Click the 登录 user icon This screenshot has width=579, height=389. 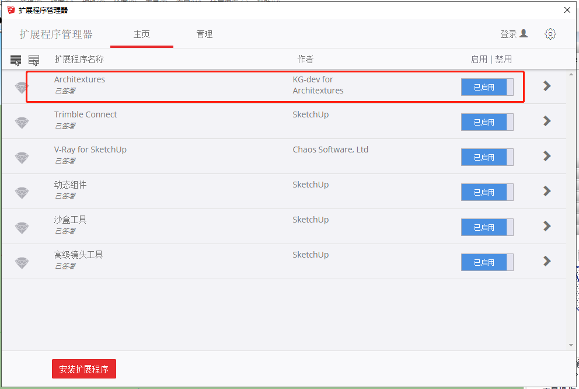pos(523,34)
